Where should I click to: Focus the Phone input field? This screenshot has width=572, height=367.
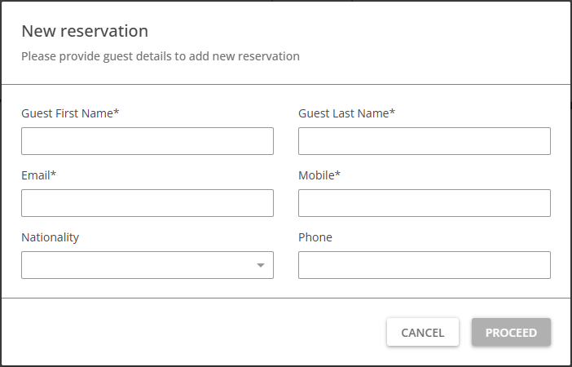click(x=424, y=265)
